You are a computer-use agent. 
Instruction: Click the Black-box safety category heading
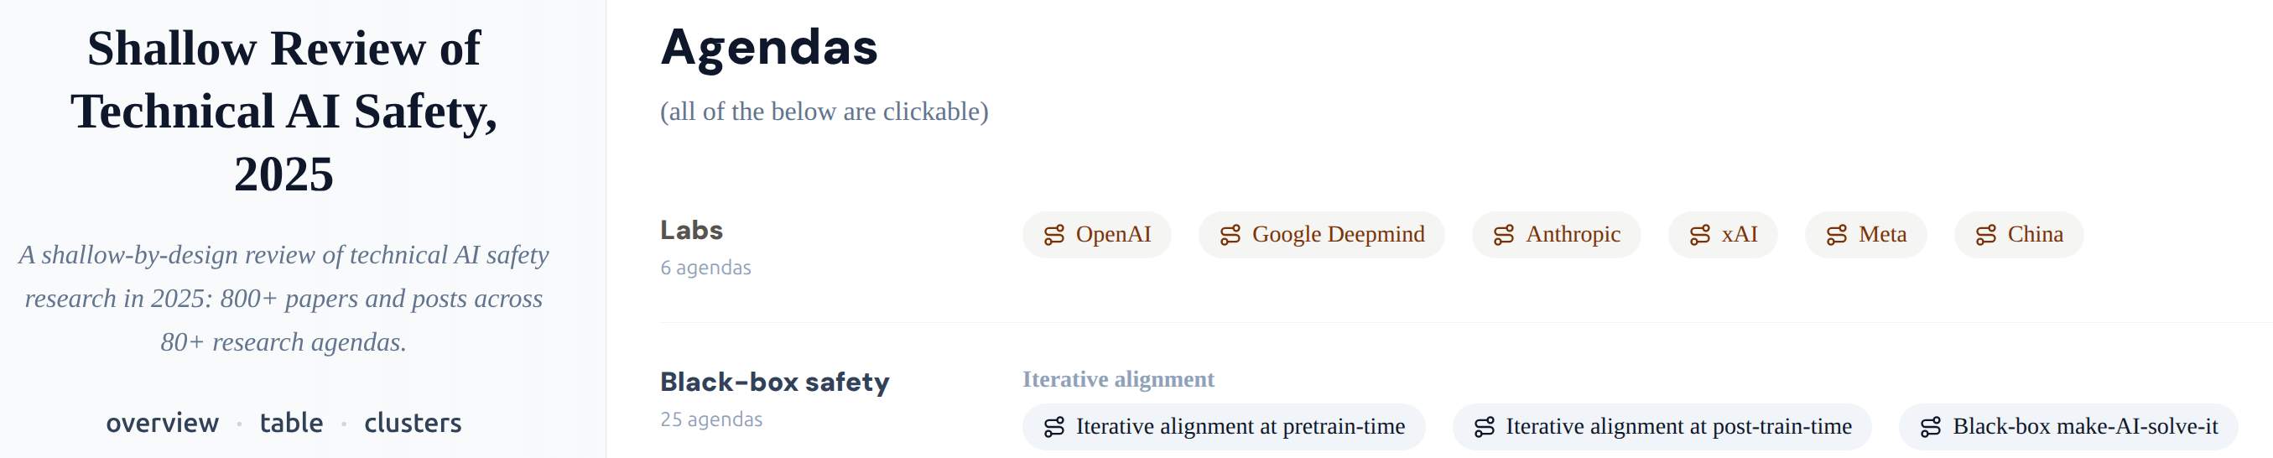point(774,383)
